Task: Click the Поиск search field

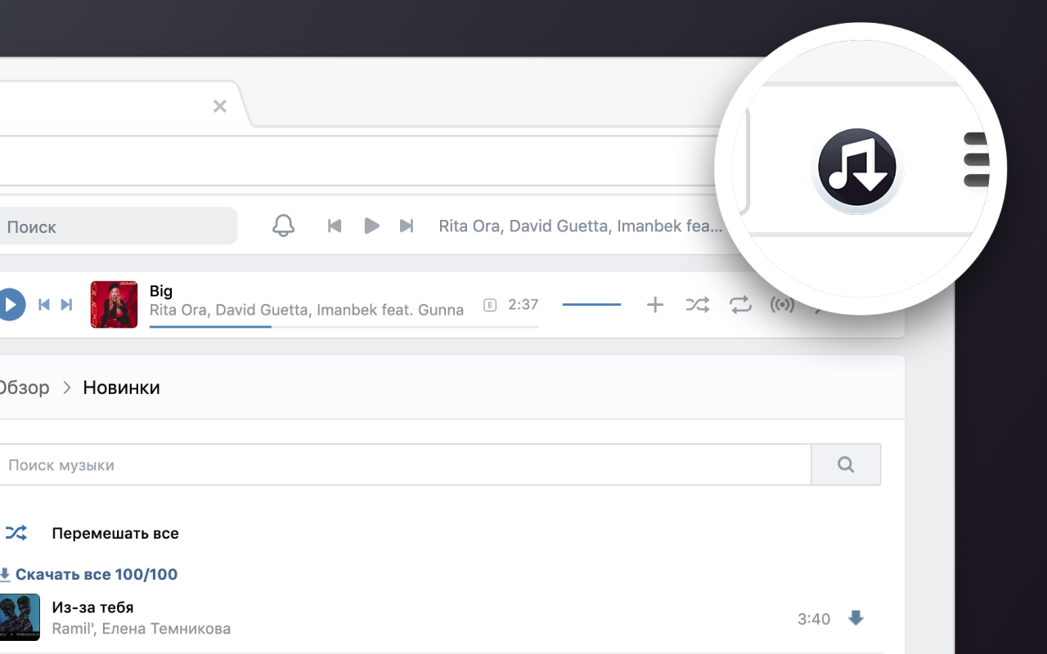Action: pyautogui.click(x=119, y=226)
